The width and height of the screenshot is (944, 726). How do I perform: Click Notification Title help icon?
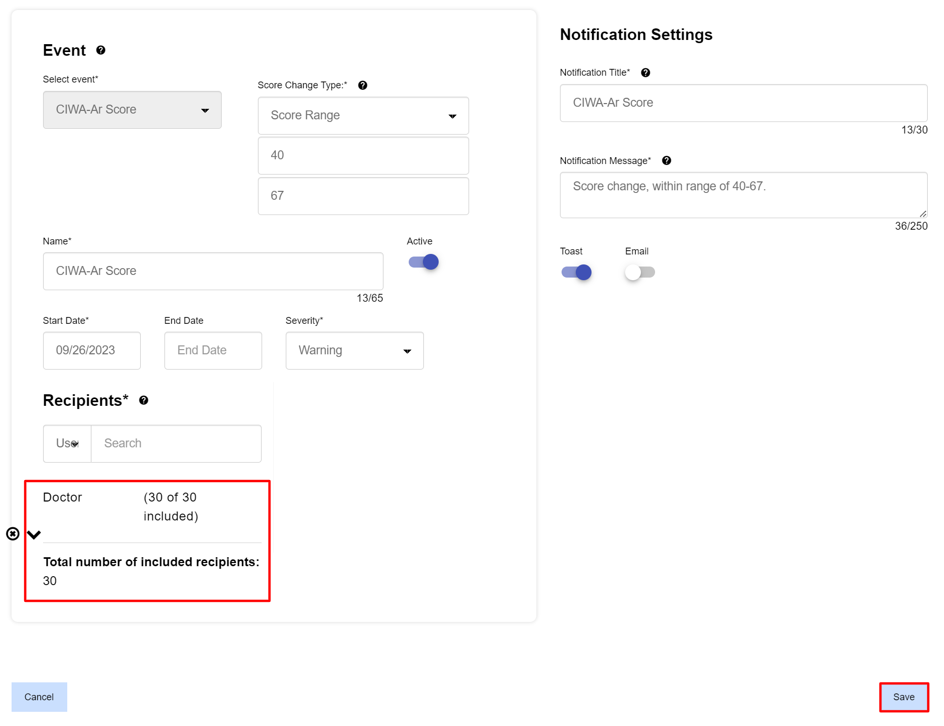646,73
